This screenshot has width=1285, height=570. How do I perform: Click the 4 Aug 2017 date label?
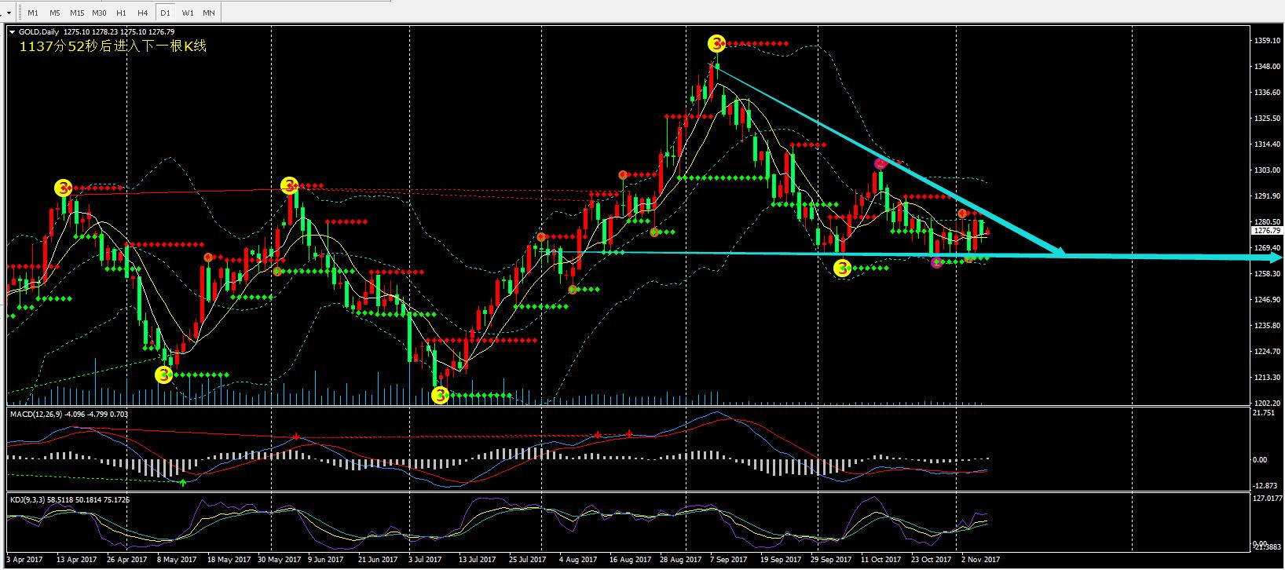coord(578,560)
